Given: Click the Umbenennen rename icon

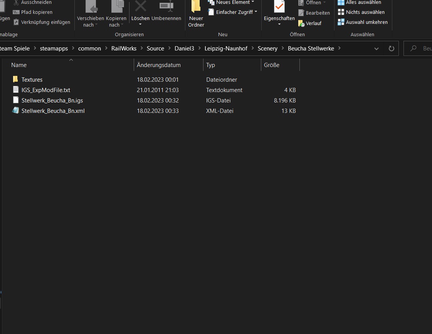Looking at the screenshot, I should [x=166, y=7].
